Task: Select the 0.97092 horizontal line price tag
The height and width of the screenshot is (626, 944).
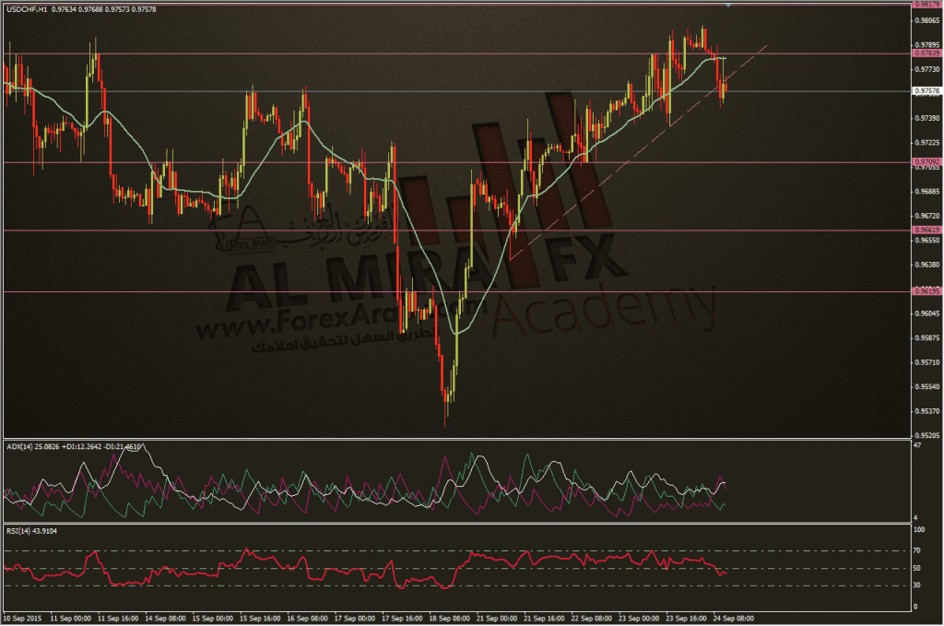Action: (x=927, y=162)
